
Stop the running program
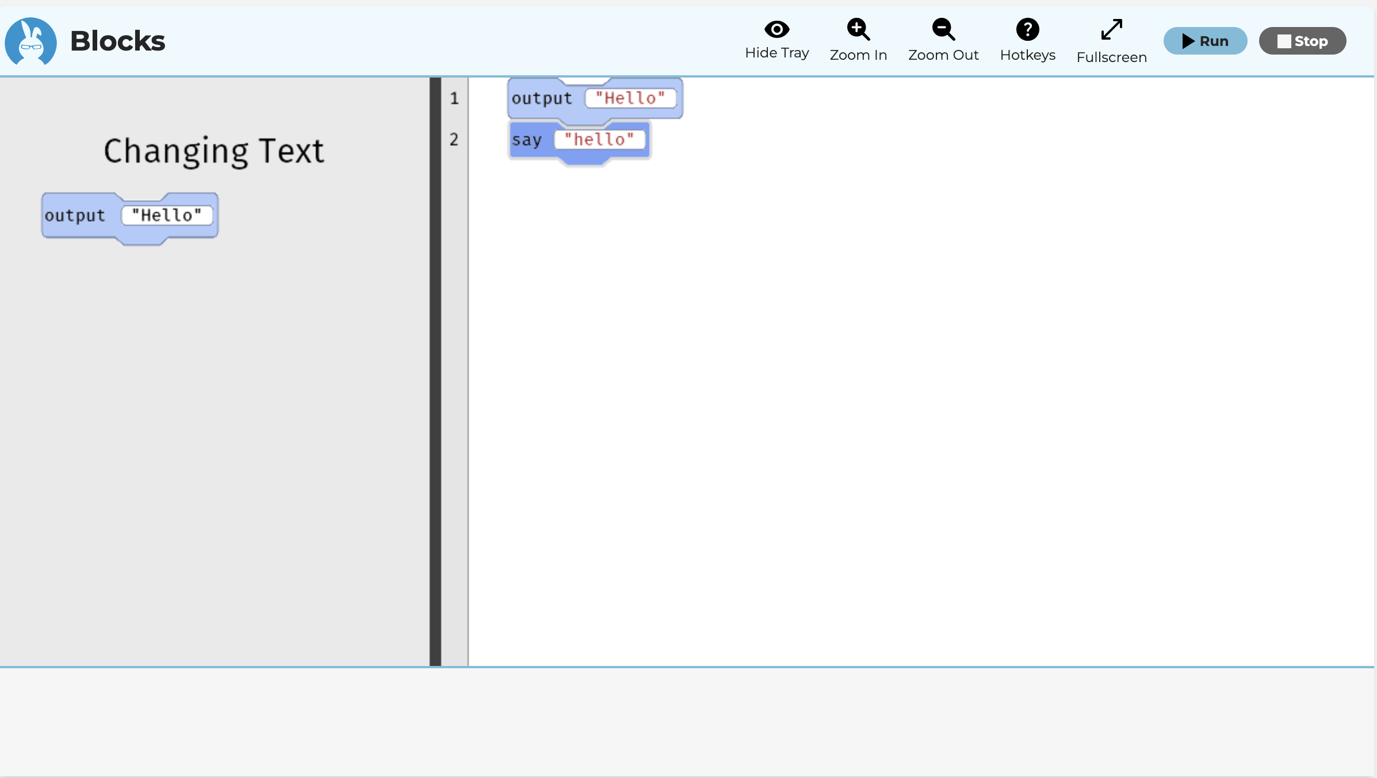coord(1302,41)
